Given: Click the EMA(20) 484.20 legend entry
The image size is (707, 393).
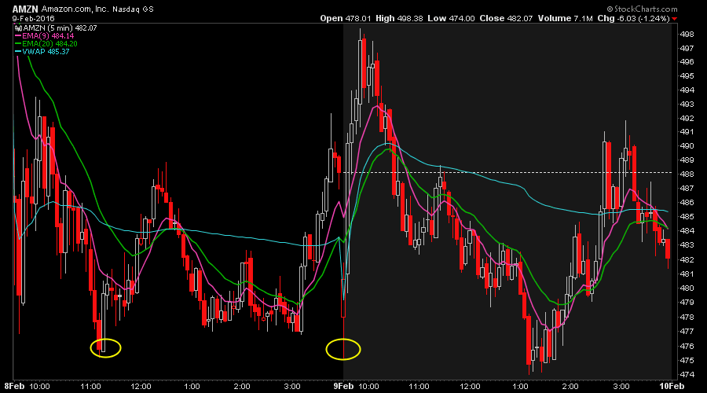Looking at the screenshot, I should tap(49, 44).
